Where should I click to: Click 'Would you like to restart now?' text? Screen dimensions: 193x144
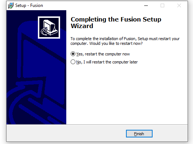[116, 43]
